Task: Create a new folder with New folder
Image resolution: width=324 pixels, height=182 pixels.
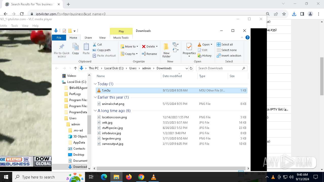Action: (166, 50)
